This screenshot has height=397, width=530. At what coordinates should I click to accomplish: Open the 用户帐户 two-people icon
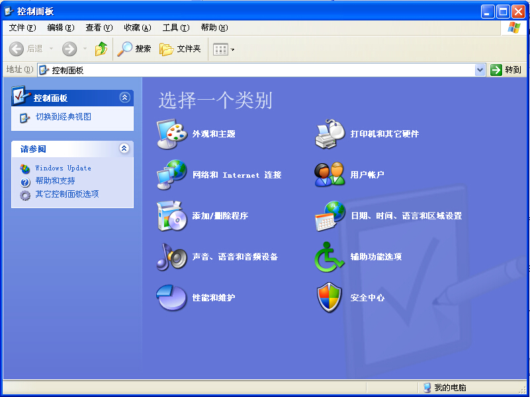click(330, 175)
